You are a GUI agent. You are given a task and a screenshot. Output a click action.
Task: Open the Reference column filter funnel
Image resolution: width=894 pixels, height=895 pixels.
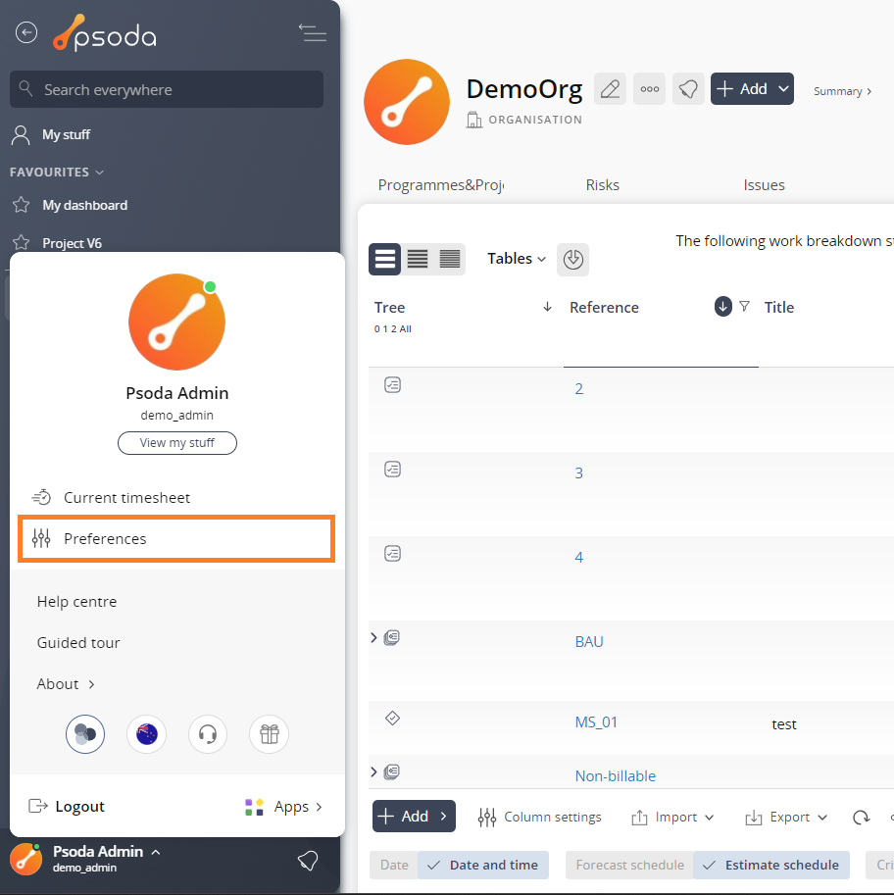click(x=744, y=307)
